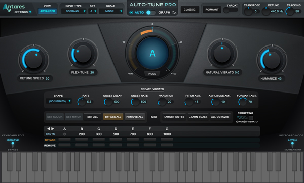Click the Natural Vibrato knob
This screenshot has width=304, height=183.
[x=222, y=54]
